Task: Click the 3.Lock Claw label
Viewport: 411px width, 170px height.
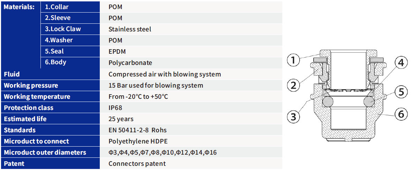Action: pos(63,29)
